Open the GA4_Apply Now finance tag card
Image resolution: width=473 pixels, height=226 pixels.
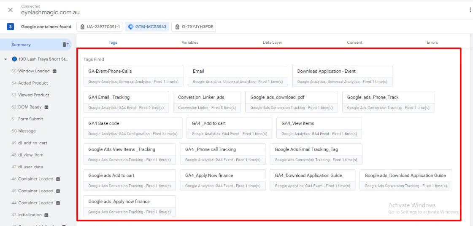(x=223, y=180)
